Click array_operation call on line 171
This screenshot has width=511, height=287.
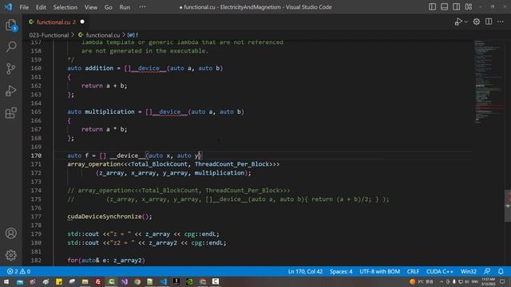point(94,164)
